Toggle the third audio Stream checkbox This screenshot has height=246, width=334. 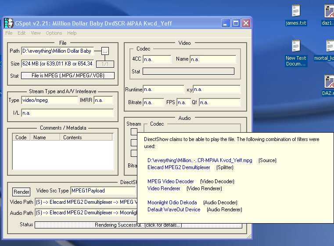point(134,153)
